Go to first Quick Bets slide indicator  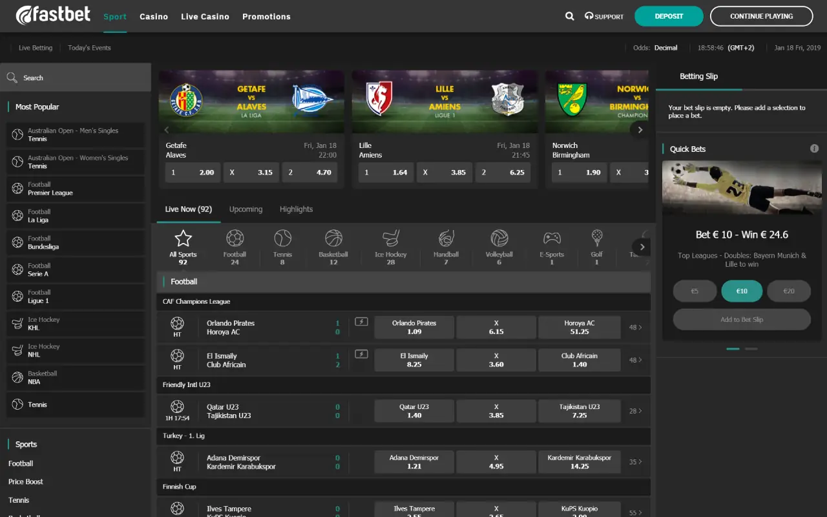(733, 349)
